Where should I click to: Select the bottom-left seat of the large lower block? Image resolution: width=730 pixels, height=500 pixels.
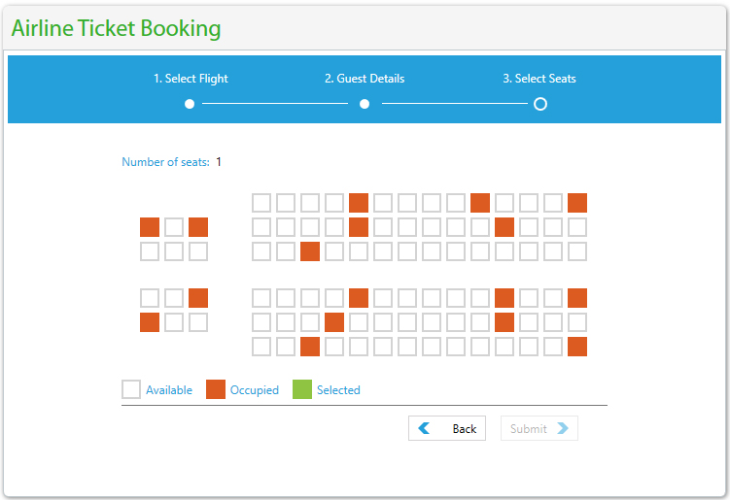pyautogui.click(x=261, y=347)
